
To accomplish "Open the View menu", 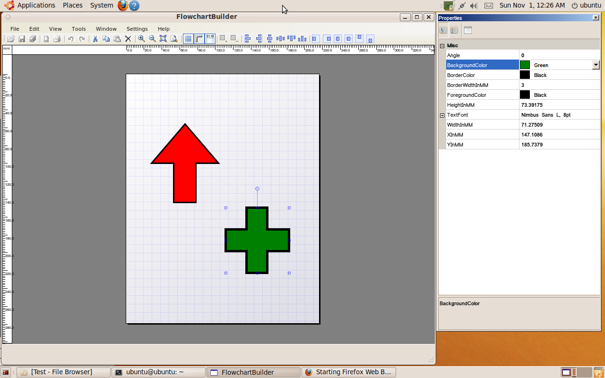I will (x=55, y=29).
